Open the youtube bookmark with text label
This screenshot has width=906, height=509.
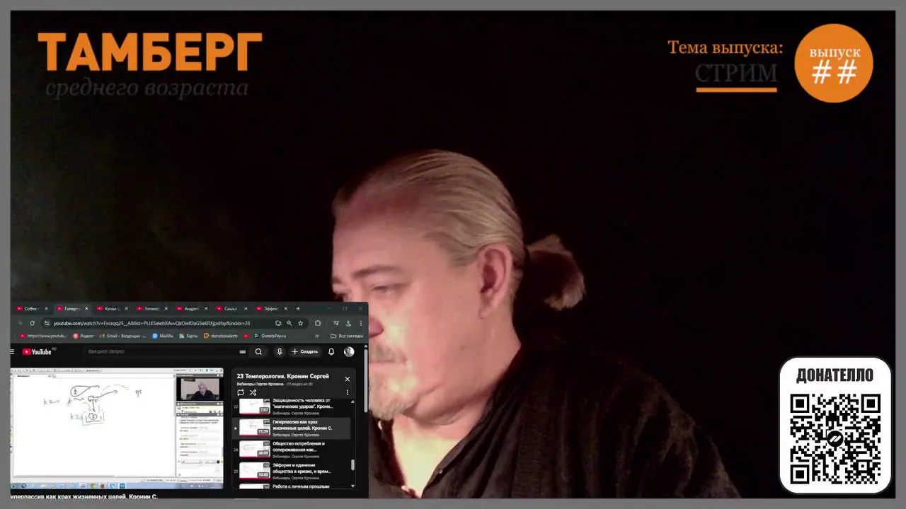click(x=43, y=336)
